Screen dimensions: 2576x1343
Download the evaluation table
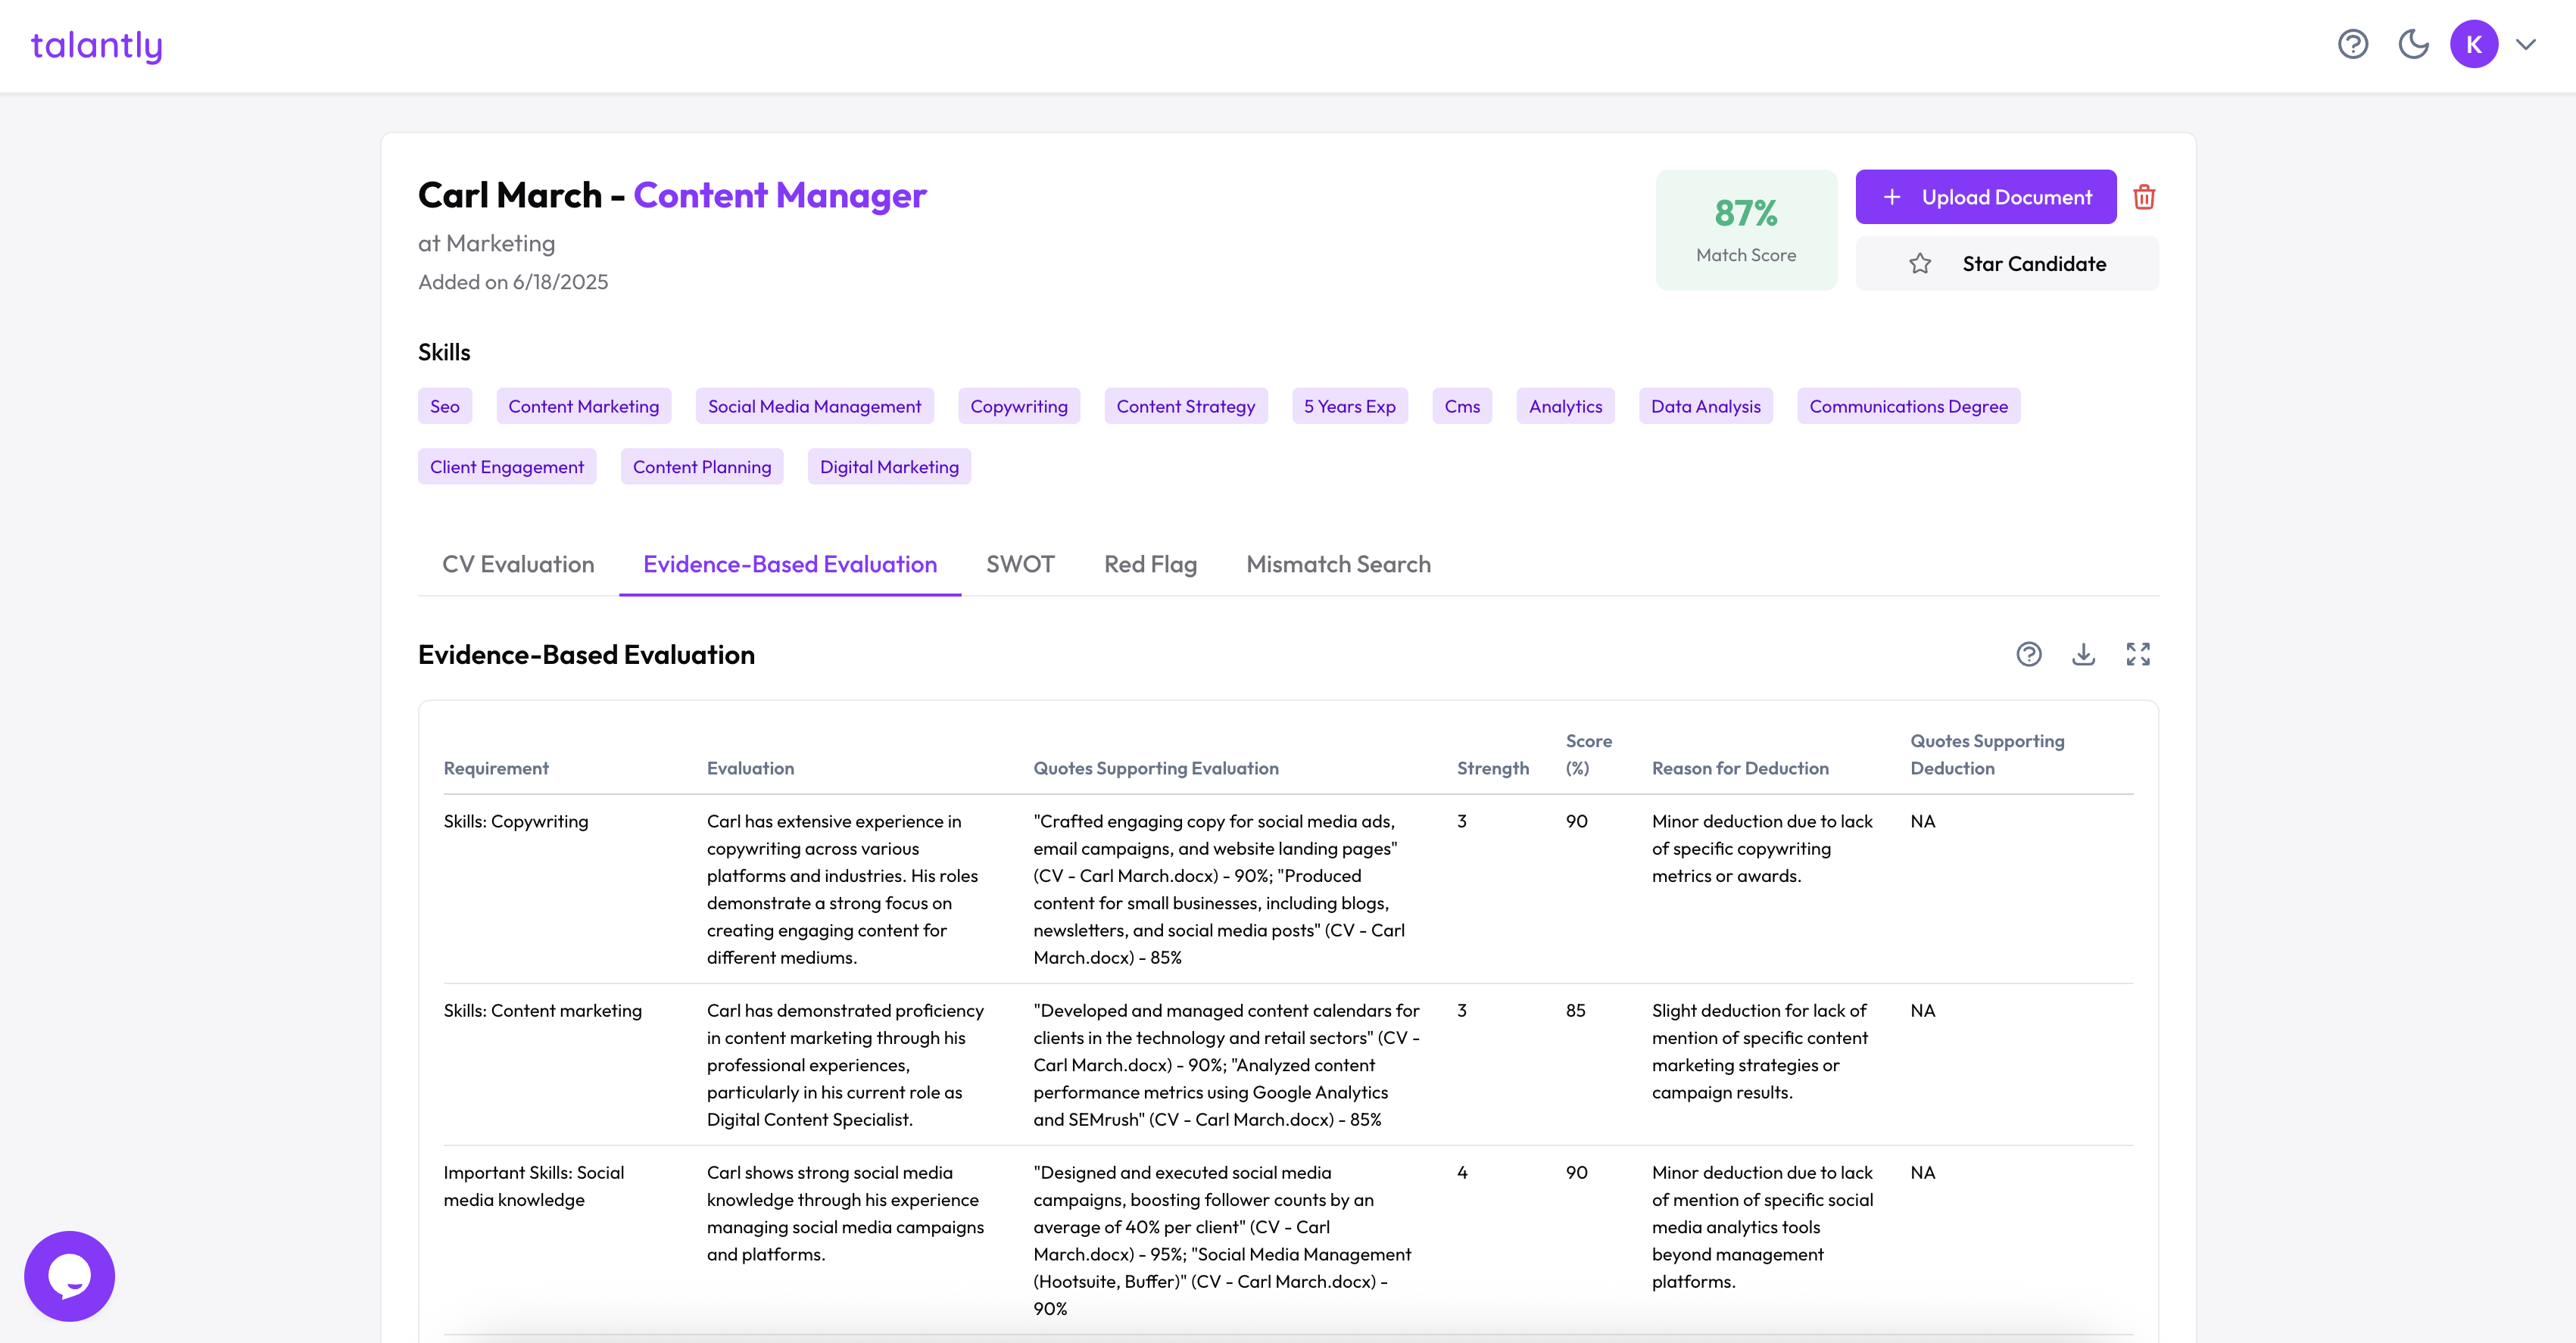[x=2083, y=654]
